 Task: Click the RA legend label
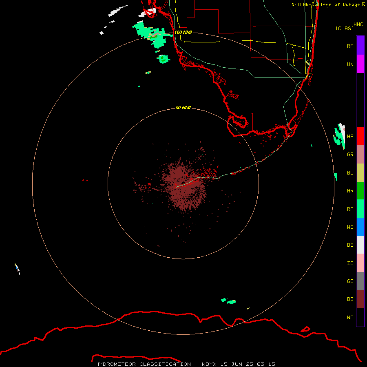(350, 209)
